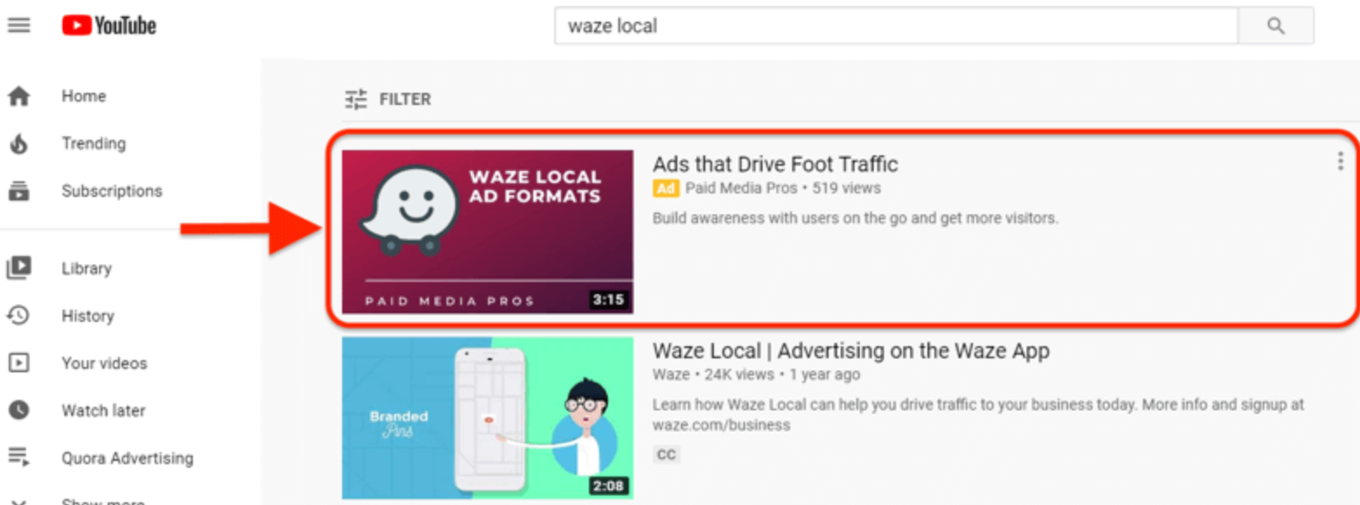
Task: Click the CC closed captions badge
Action: click(666, 455)
